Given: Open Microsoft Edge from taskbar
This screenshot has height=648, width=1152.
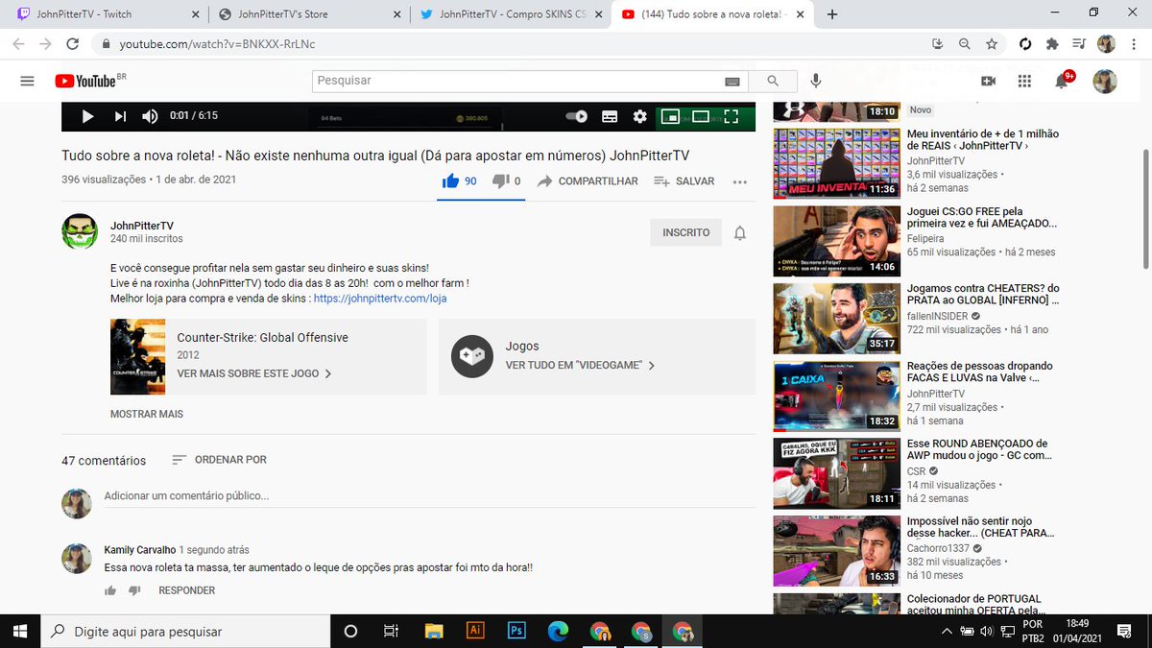Looking at the screenshot, I should pos(557,631).
